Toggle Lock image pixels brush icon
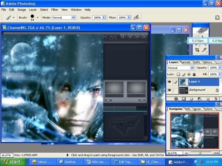This screenshot has width=222, height=166. (184, 75)
